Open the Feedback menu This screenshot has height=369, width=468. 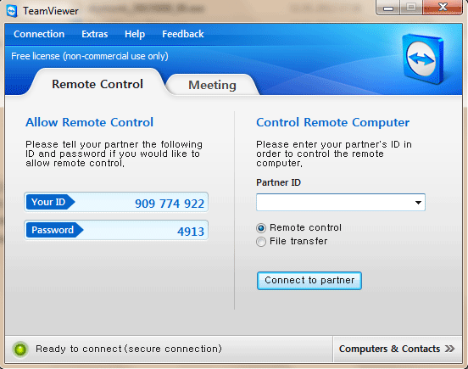(x=182, y=34)
